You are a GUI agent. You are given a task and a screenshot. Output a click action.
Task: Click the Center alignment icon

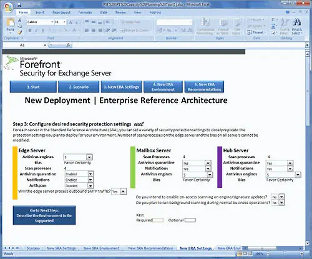pyautogui.click(x=94, y=31)
